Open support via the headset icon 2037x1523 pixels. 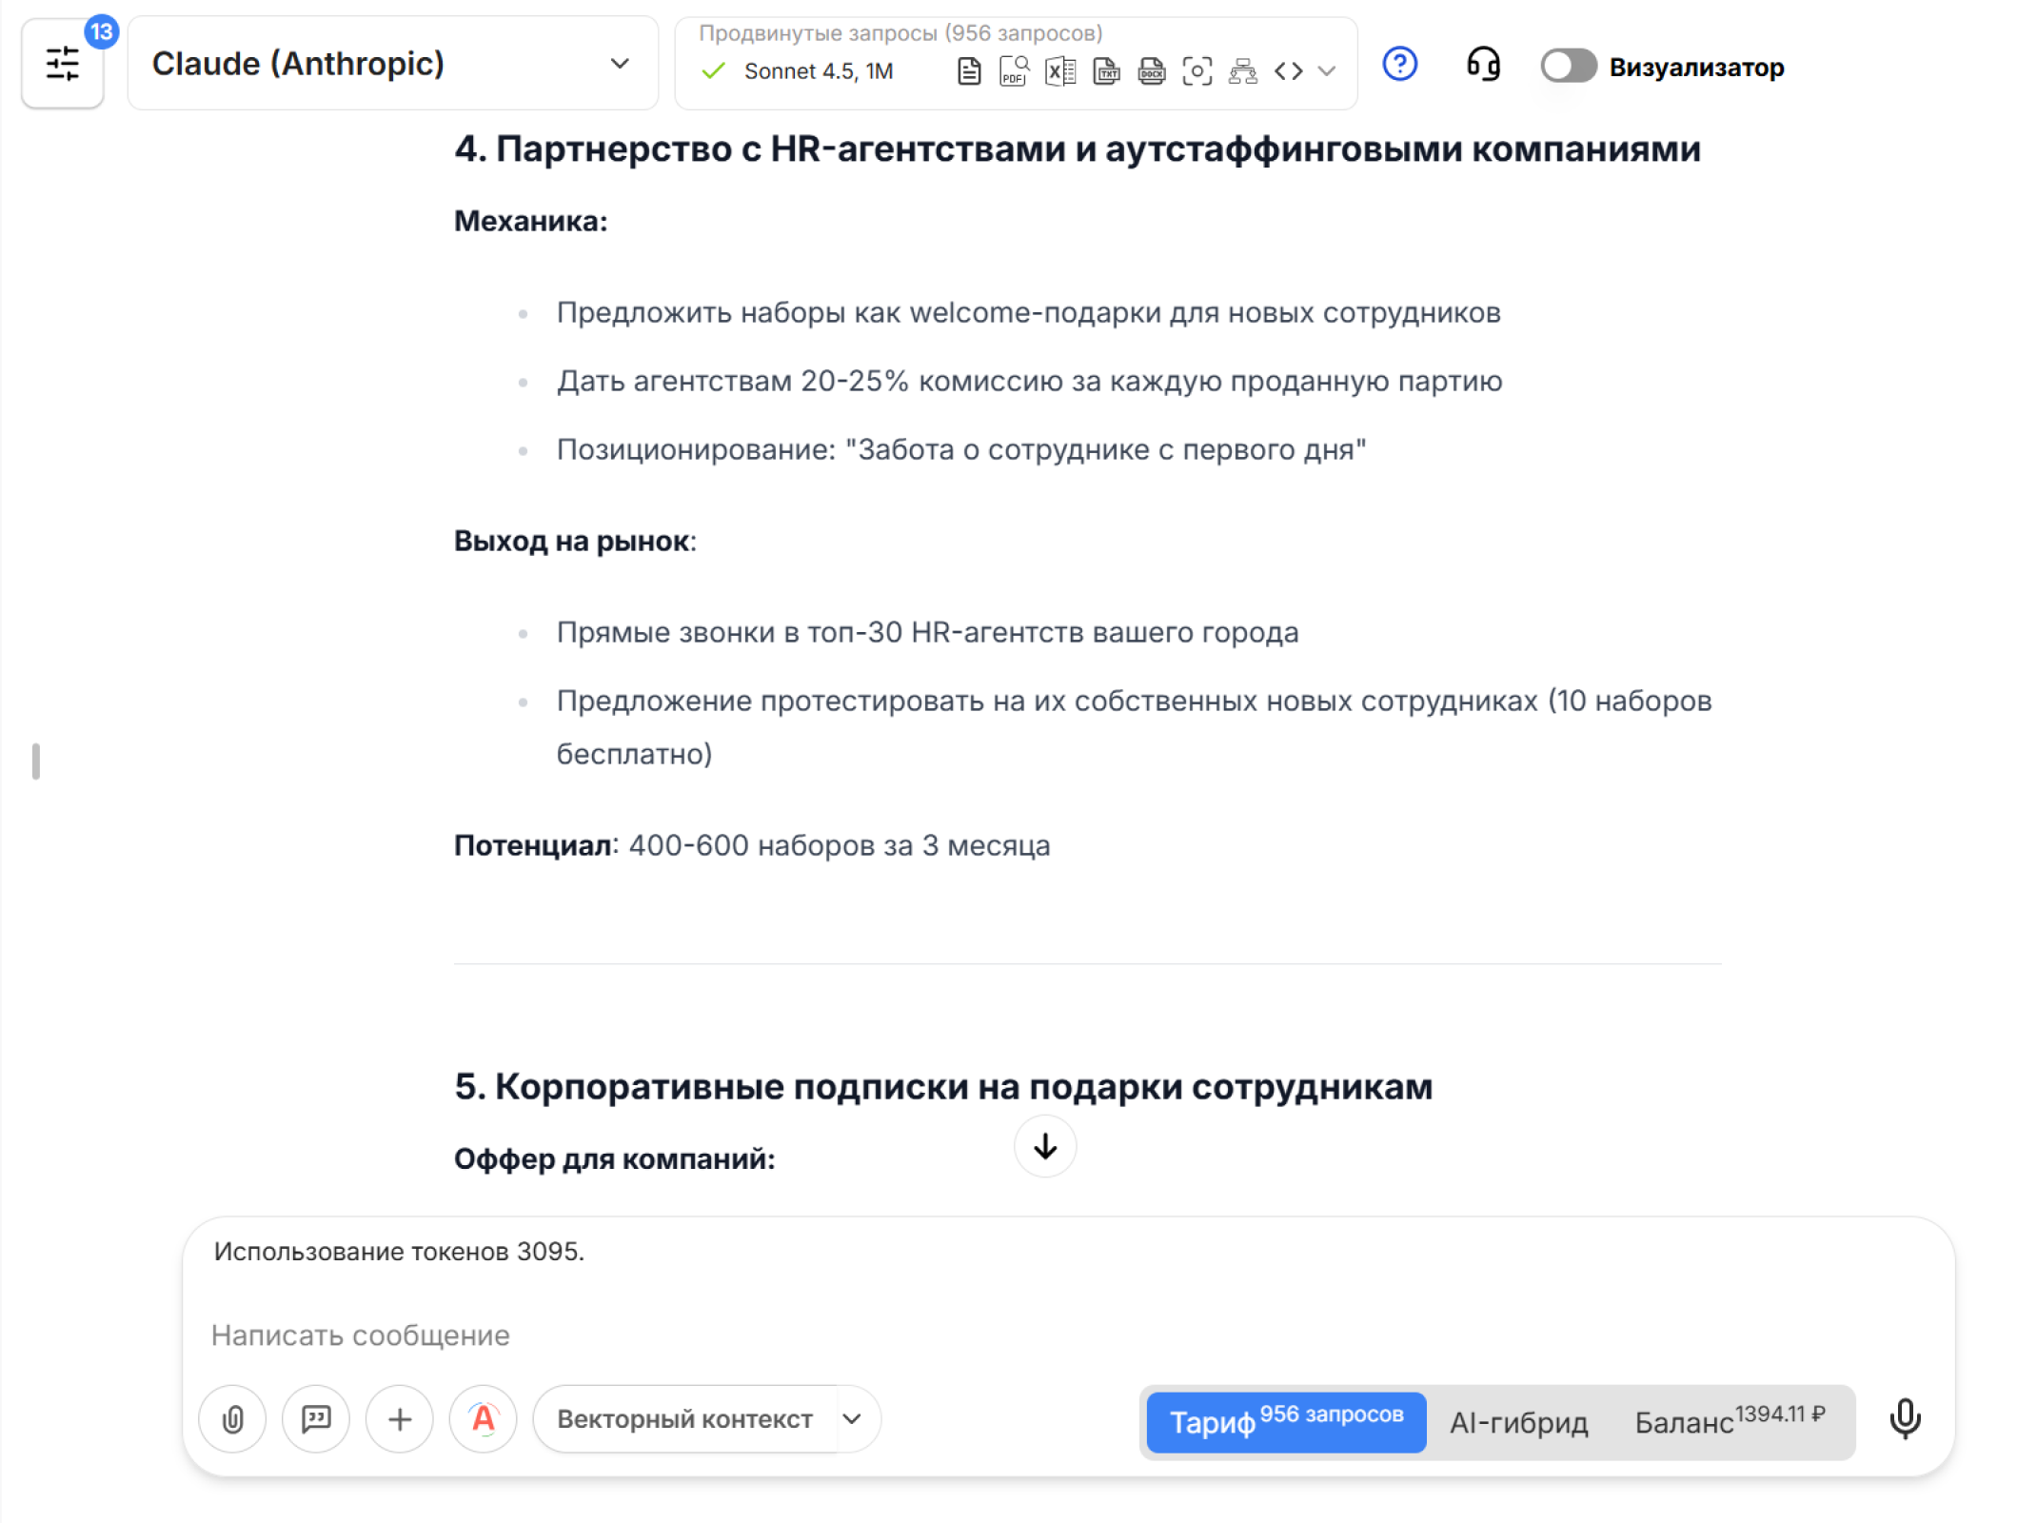(x=1484, y=65)
